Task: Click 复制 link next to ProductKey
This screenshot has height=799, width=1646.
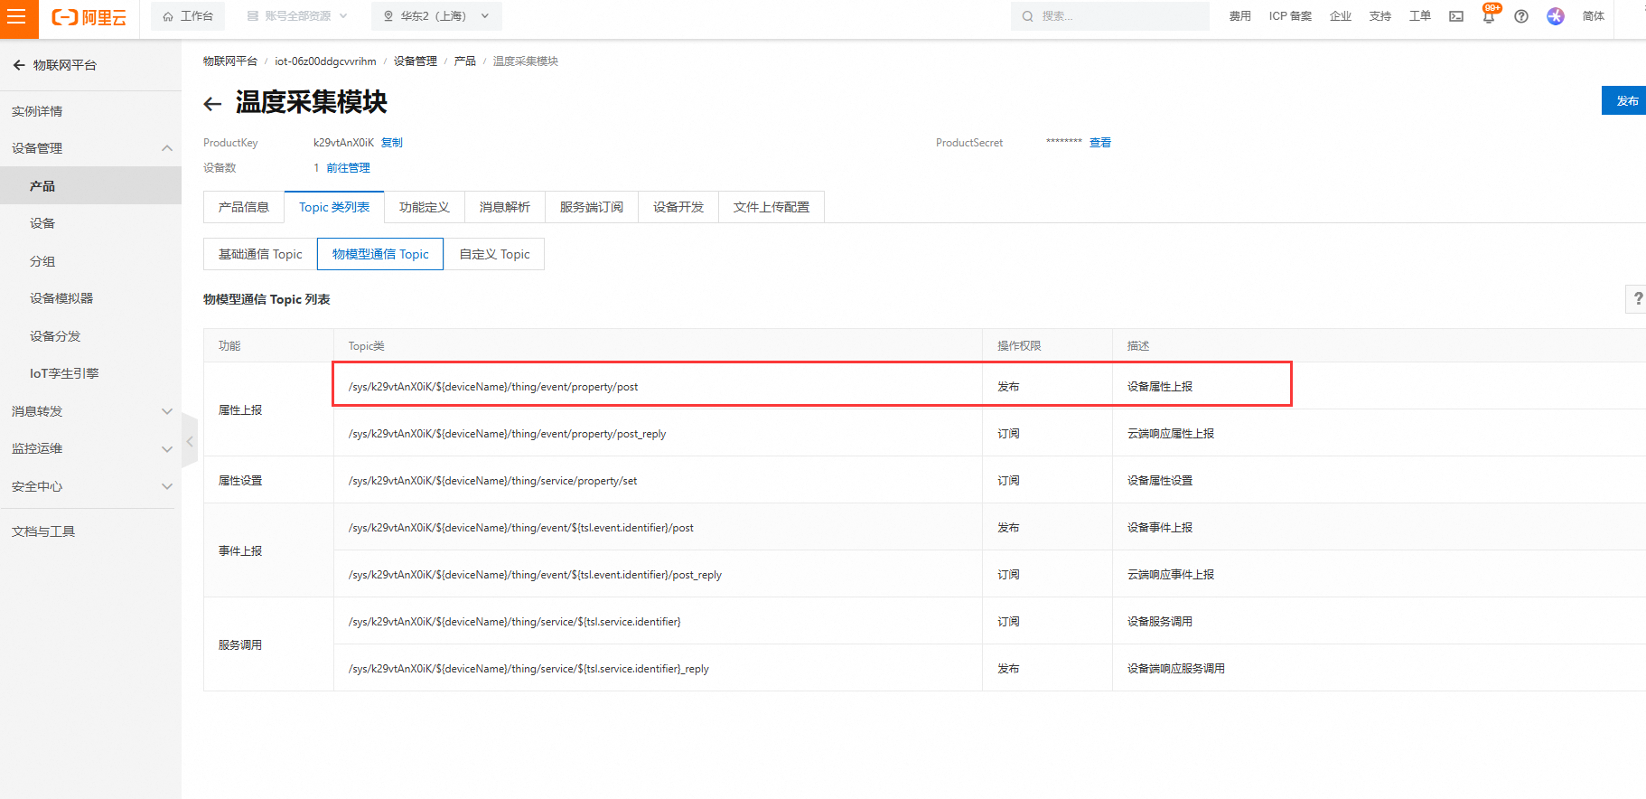Action: (x=392, y=143)
